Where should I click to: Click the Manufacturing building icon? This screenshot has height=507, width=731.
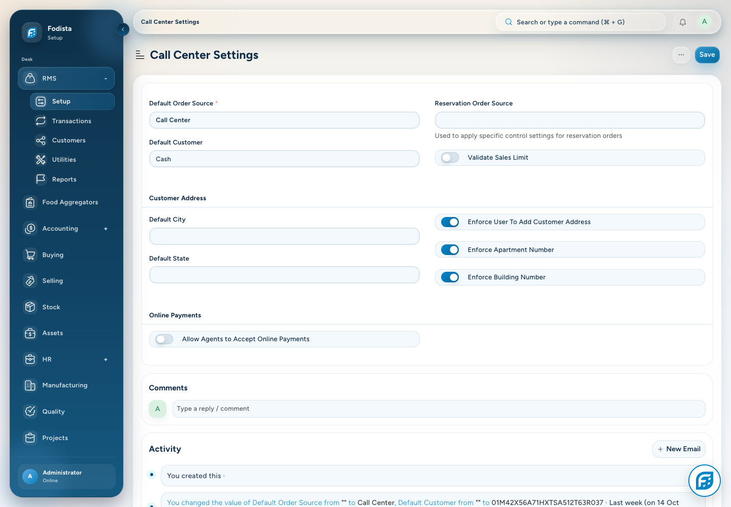(x=30, y=385)
